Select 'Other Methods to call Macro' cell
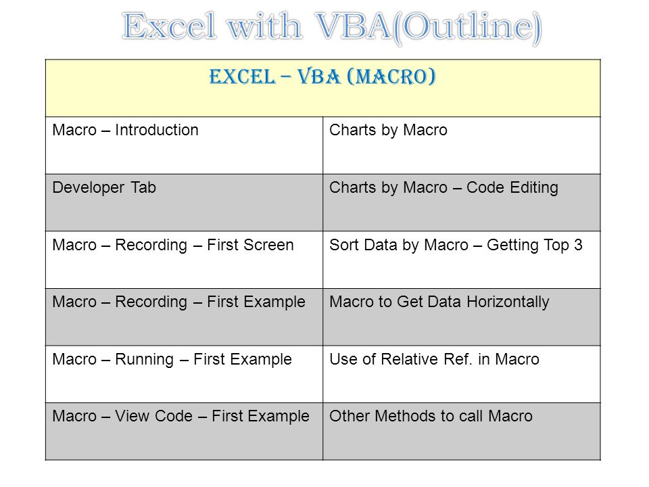Viewport: 649px width, 487px height. pos(462,432)
